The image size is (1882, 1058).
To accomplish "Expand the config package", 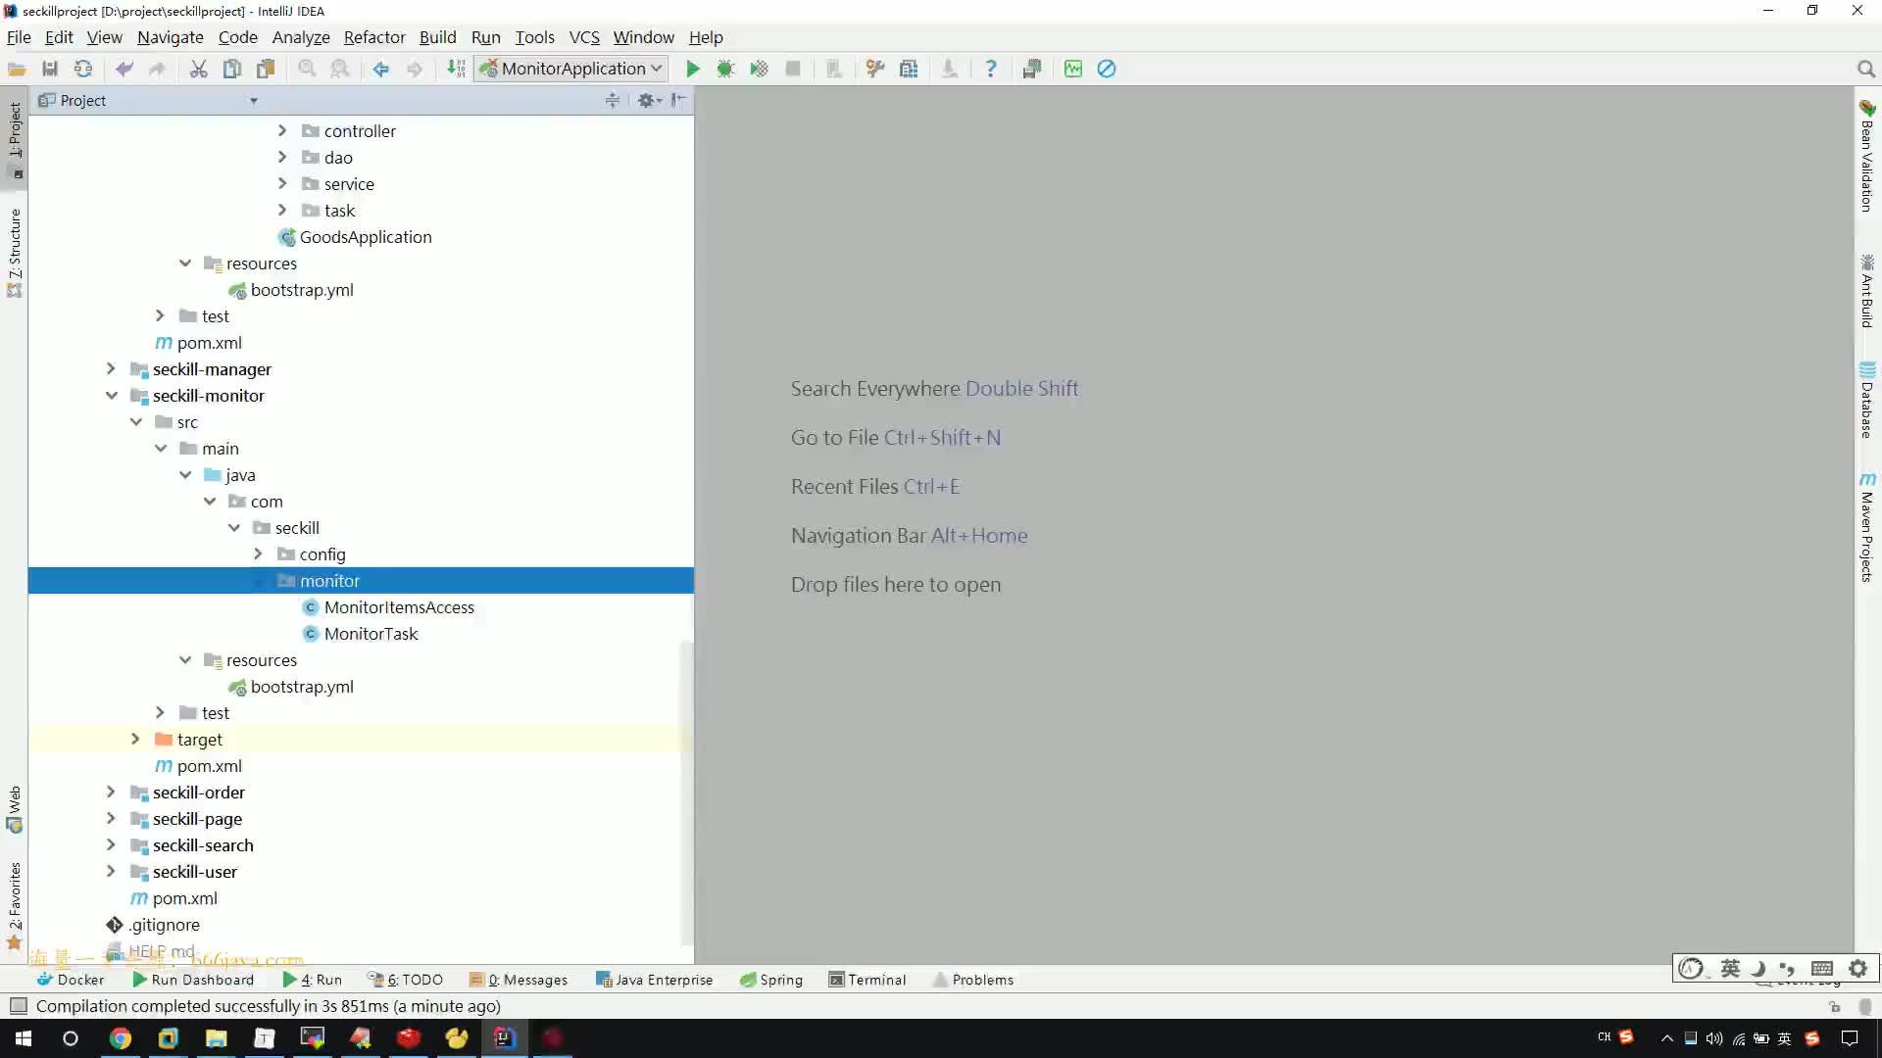I will (x=258, y=553).
